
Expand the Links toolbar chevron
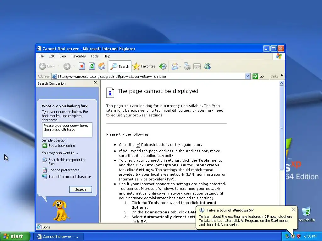pos(282,75)
